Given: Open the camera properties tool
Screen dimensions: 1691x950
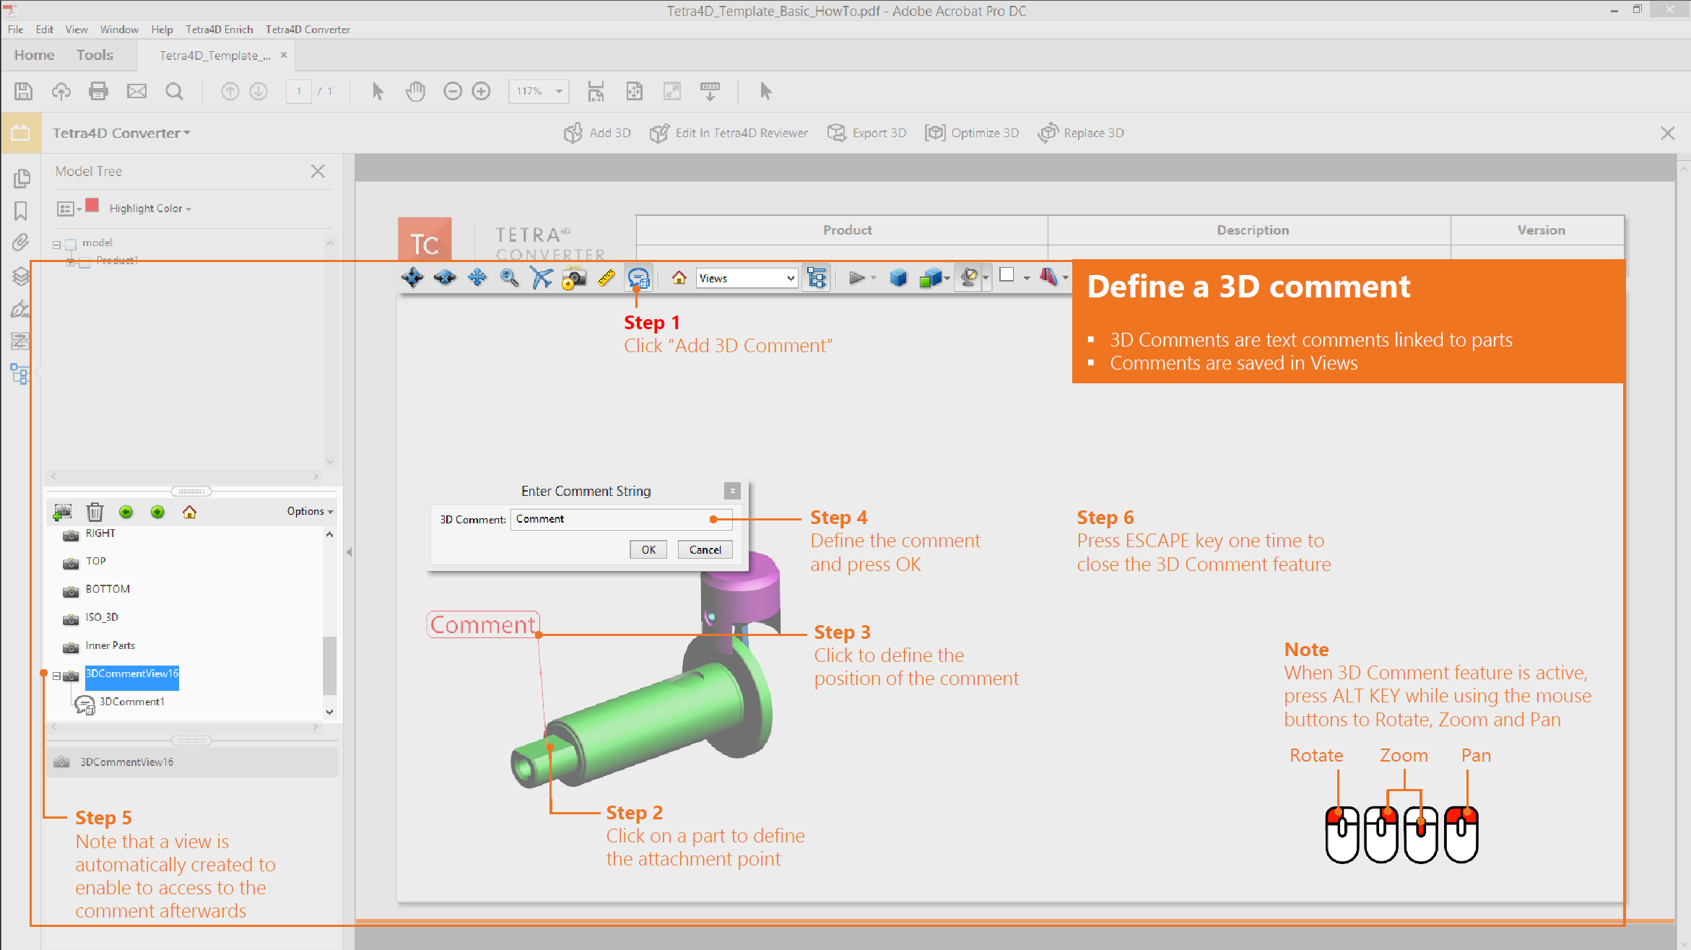Looking at the screenshot, I should tap(574, 278).
